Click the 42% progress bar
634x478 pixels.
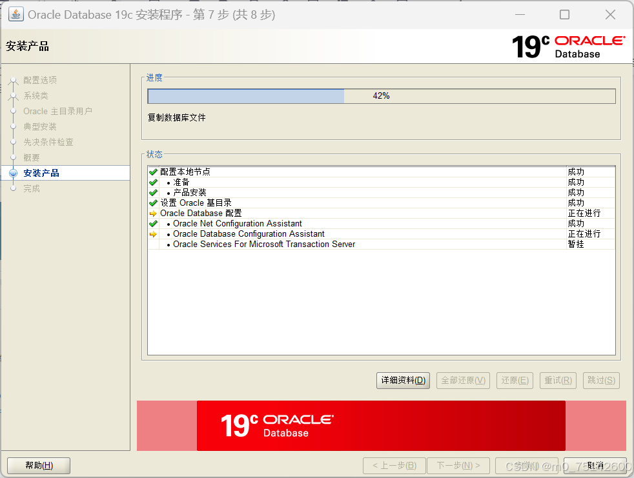pyautogui.click(x=381, y=95)
